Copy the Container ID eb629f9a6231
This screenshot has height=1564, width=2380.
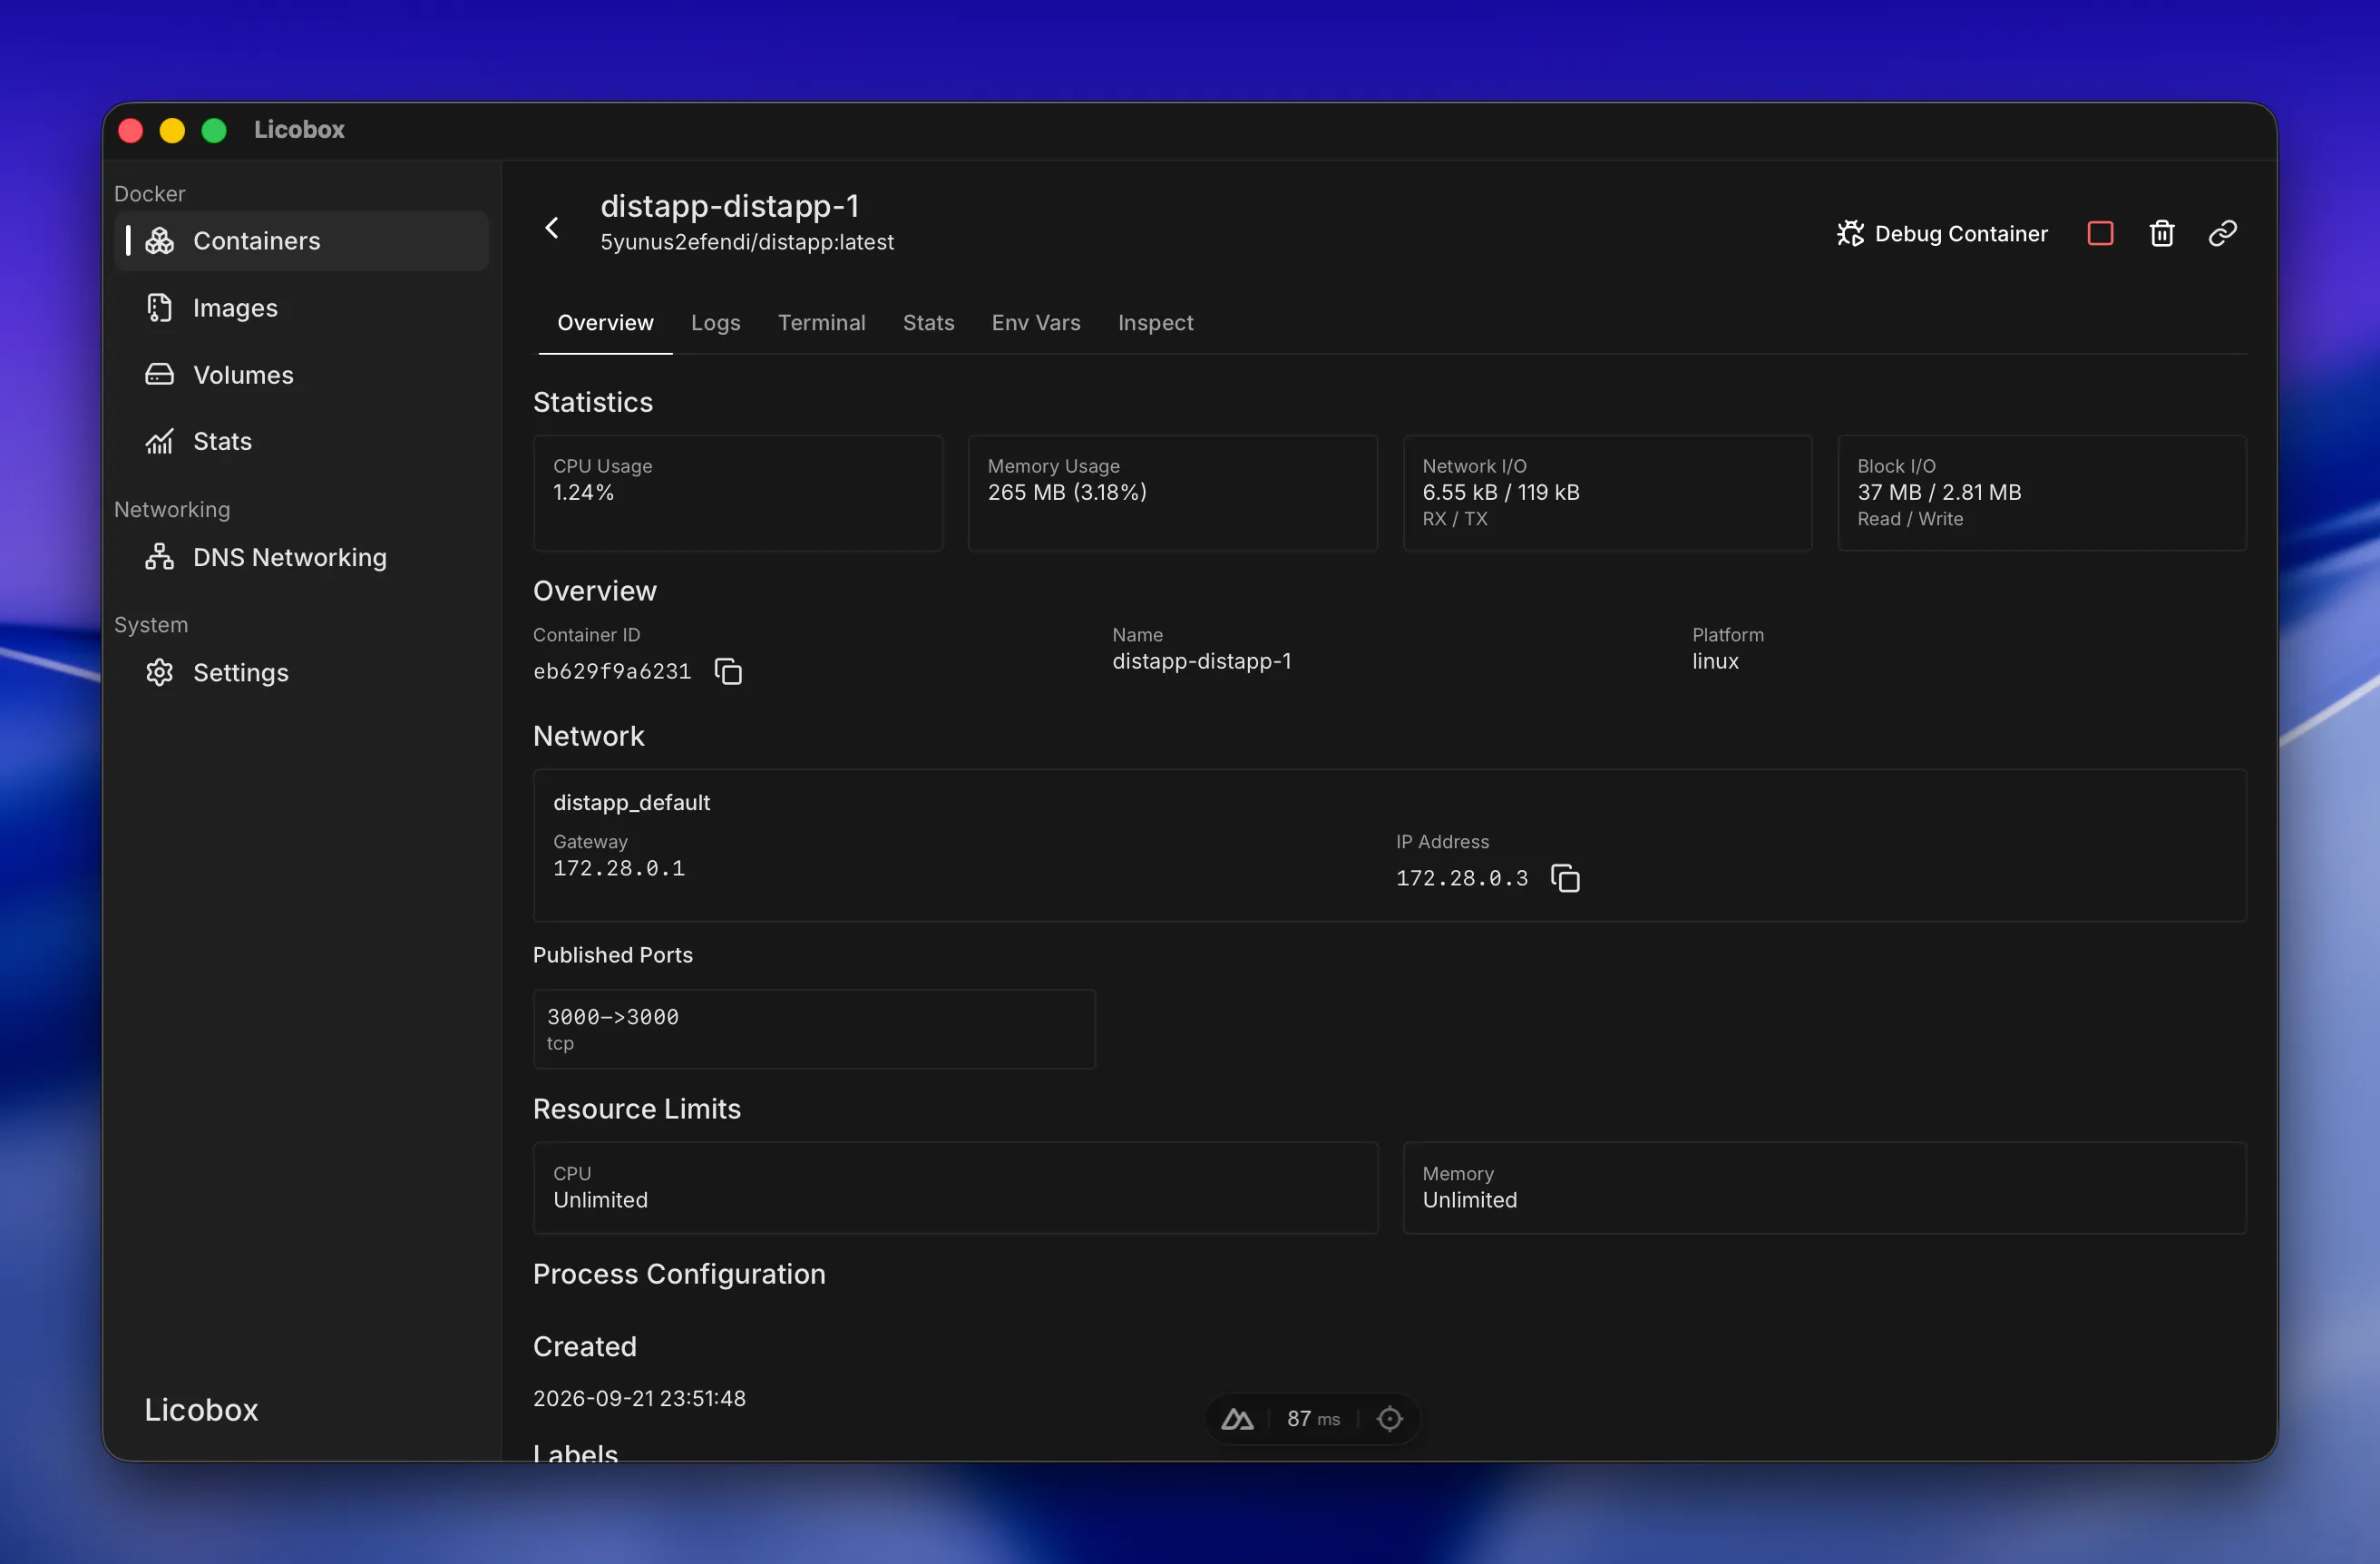coord(728,671)
